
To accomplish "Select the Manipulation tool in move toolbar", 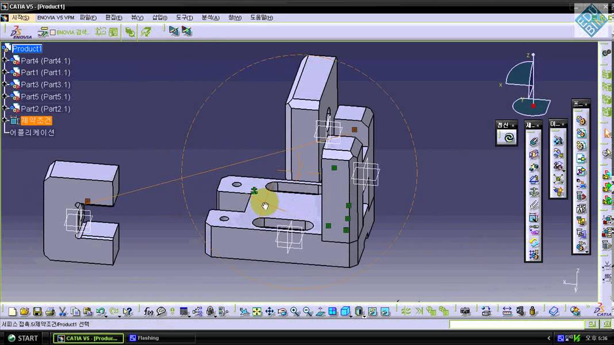I will click(558, 141).
